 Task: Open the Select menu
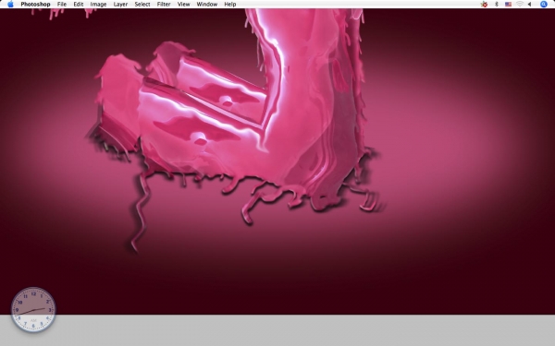142,5
